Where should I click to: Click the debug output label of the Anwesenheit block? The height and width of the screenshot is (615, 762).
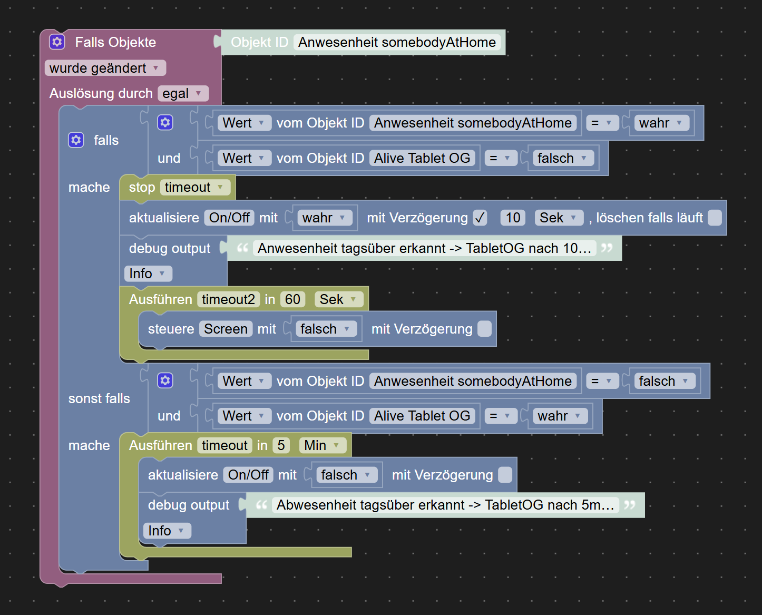pyautogui.click(x=170, y=248)
